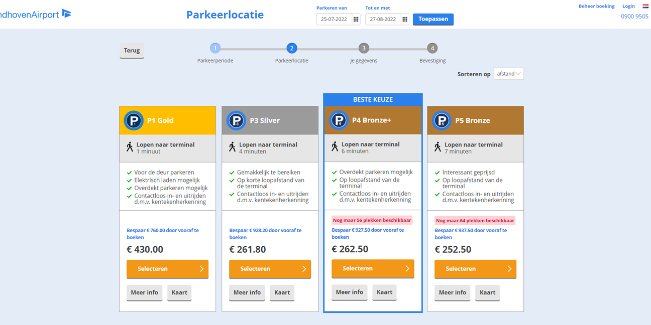This screenshot has width=651, height=325.
Task: Click the Dutch flag language icon
Action: coord(645,7)
